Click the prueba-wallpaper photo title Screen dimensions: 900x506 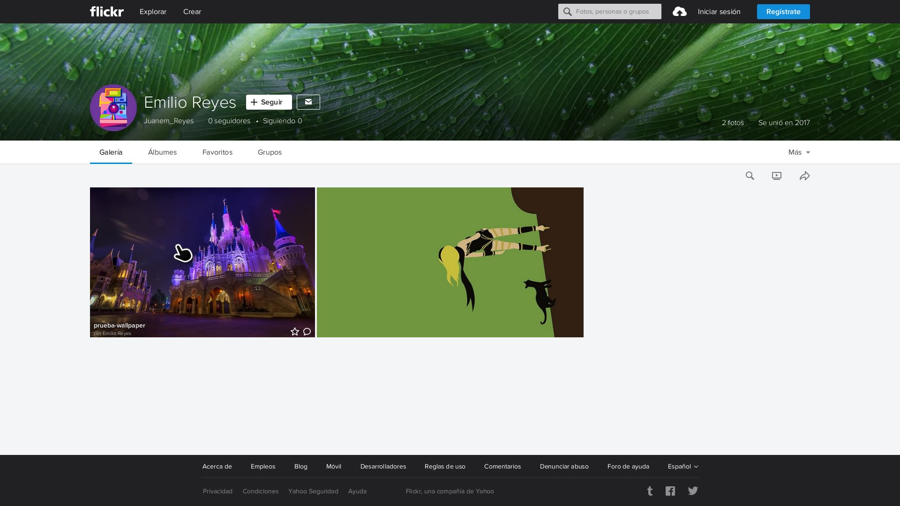coord(120,325)
